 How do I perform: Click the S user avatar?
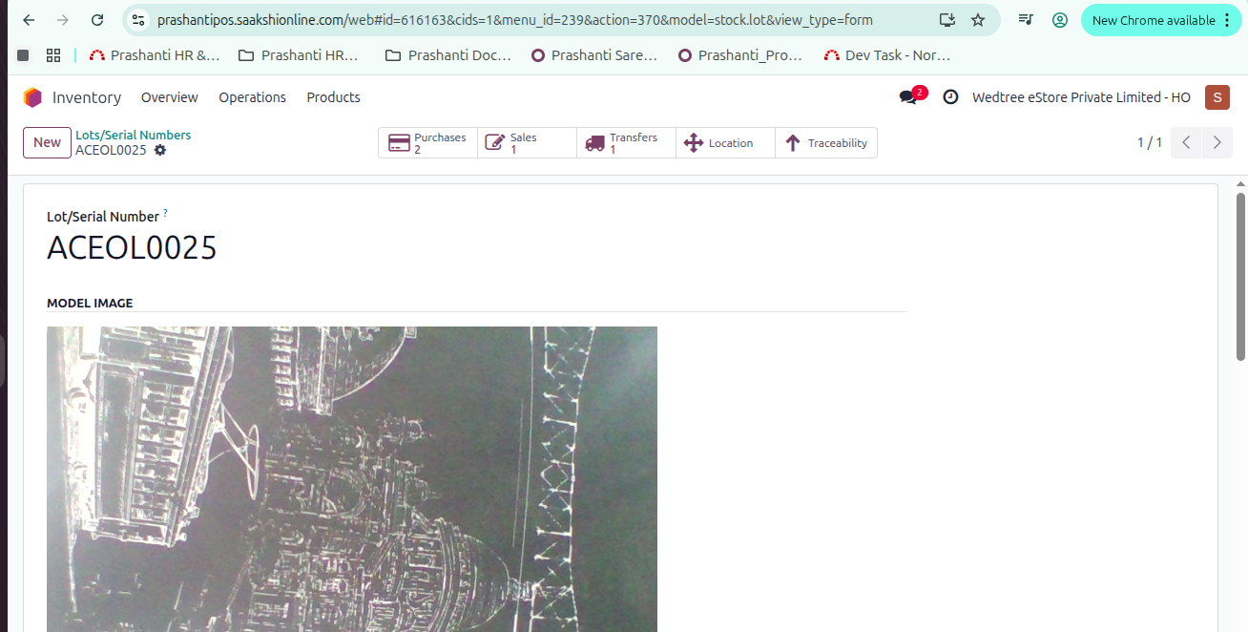tap(1217, 97)
